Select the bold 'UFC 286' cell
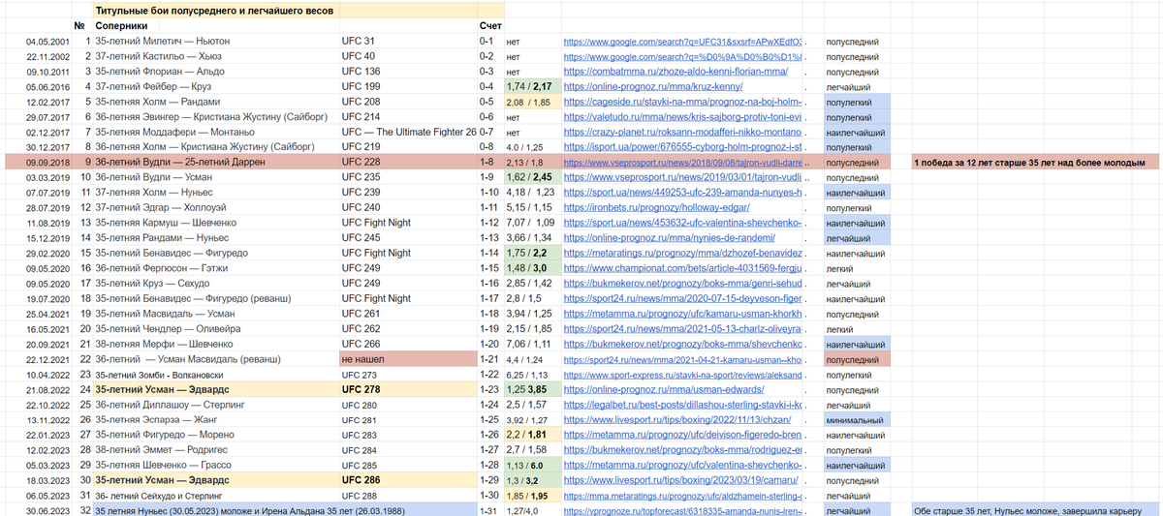Screen dimensions: 1163x516 pos(408,479)
